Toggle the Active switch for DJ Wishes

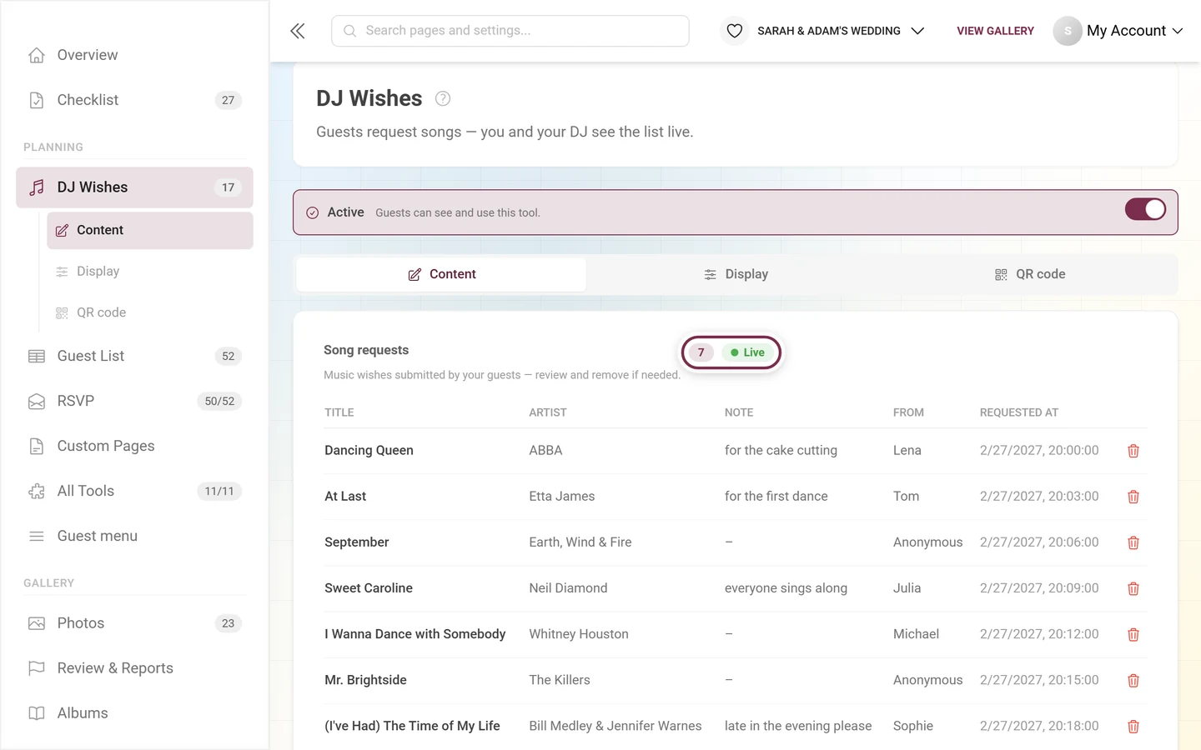click(x=1145, y=209)
